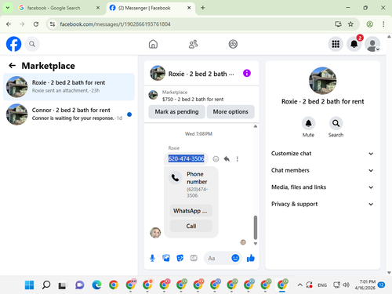Click the install app icon in address bar
Image resolution: width=392 pixels, height=294 pixels.
338,24
